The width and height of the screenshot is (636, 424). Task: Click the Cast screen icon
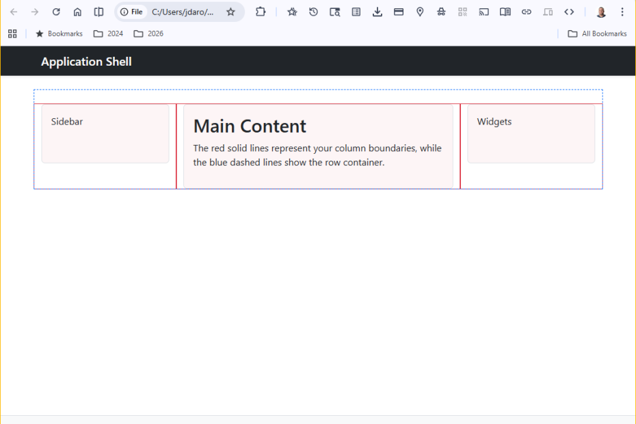point(484,12)
